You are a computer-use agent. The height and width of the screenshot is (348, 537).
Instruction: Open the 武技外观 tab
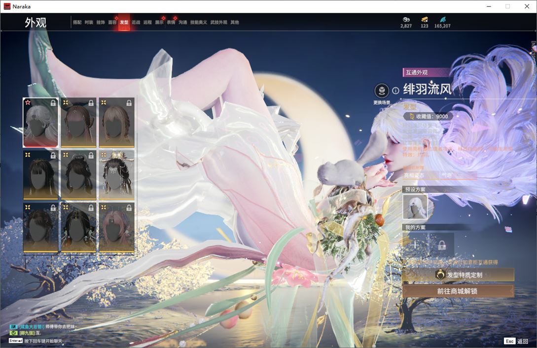click(x=218, y=22)
